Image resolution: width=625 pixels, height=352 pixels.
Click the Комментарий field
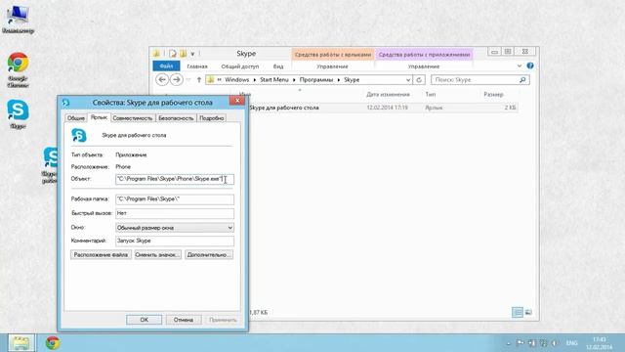[x=175, y=241]
